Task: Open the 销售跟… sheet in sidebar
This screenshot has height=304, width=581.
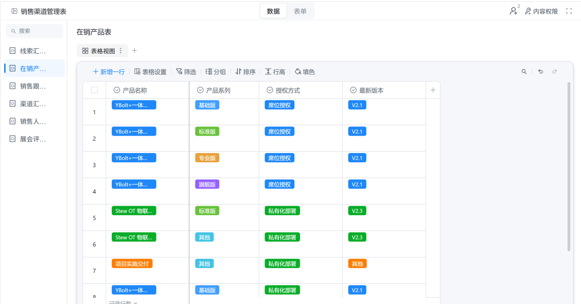Action: coord(35,86)
